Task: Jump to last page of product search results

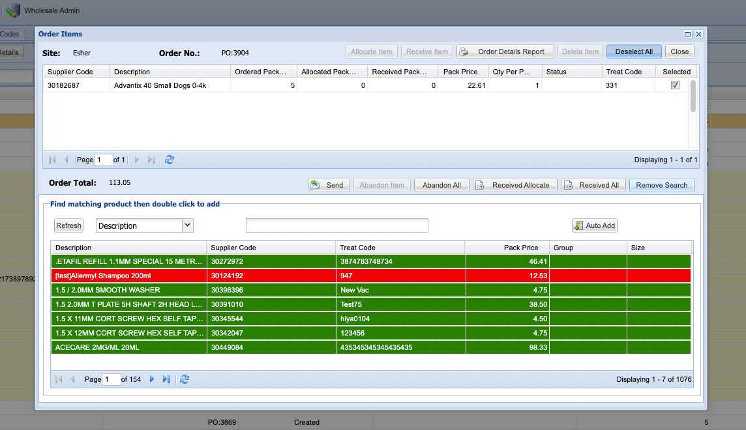Action: coord(166,379)
